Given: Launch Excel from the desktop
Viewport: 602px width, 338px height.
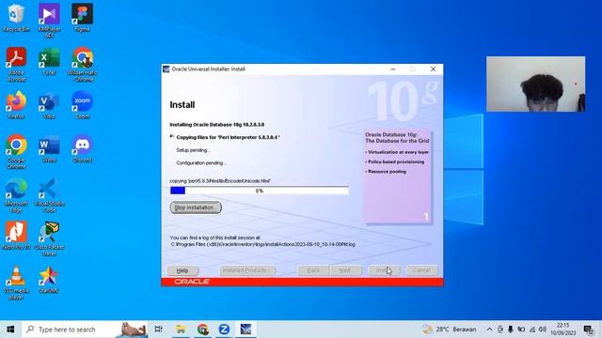Looking at the screenshot, I should [49, 61].
